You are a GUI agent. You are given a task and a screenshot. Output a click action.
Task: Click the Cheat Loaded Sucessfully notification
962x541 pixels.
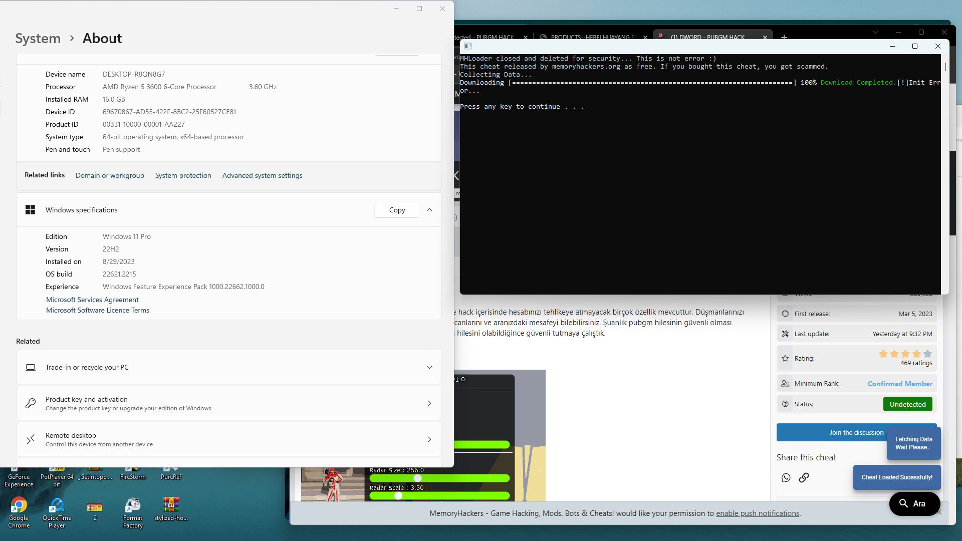pos(897,477)
